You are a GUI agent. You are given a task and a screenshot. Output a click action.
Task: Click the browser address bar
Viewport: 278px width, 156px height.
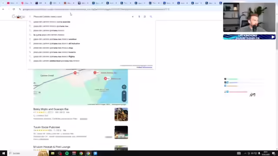tap(96, 9)
